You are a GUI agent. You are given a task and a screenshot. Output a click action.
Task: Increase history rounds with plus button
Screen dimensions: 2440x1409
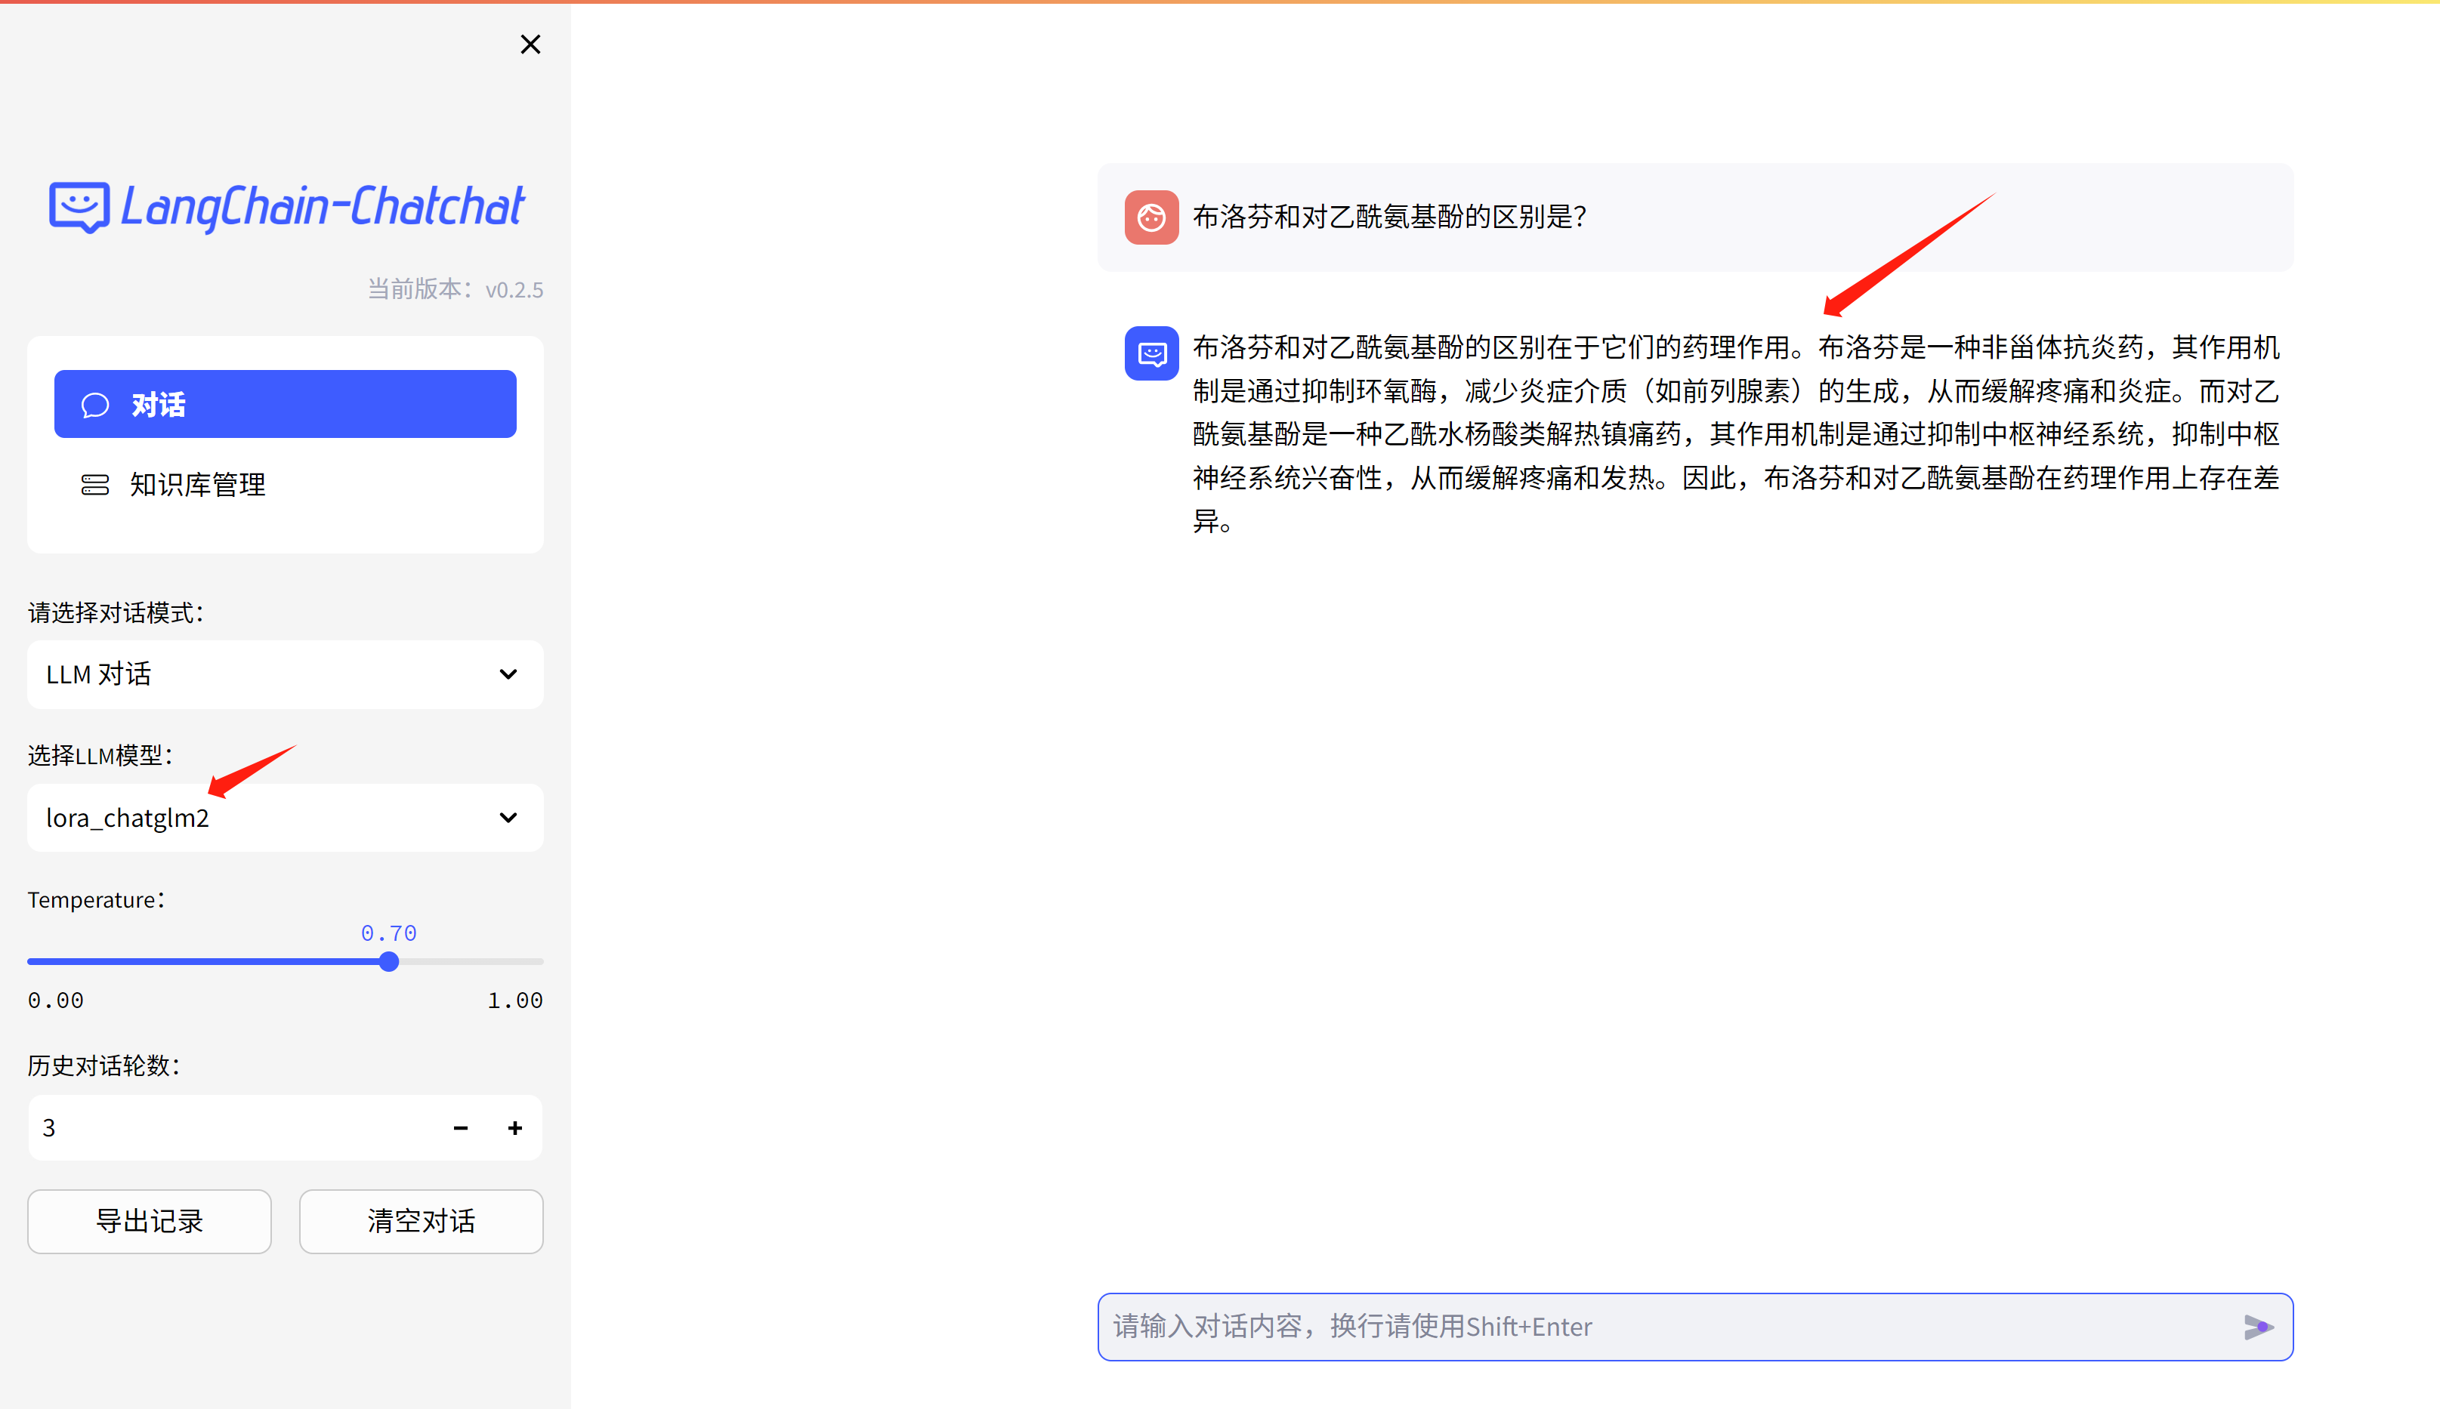pos(515,1128)
